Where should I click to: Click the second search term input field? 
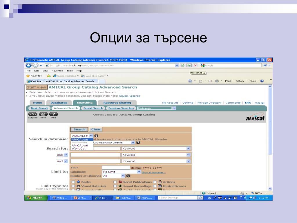95,155
